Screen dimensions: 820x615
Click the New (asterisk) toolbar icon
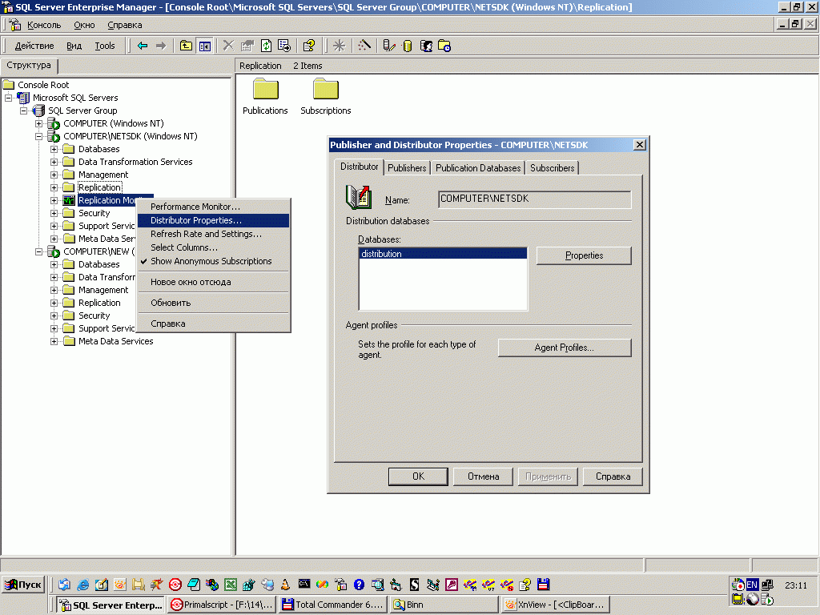(x=339, y=46)
